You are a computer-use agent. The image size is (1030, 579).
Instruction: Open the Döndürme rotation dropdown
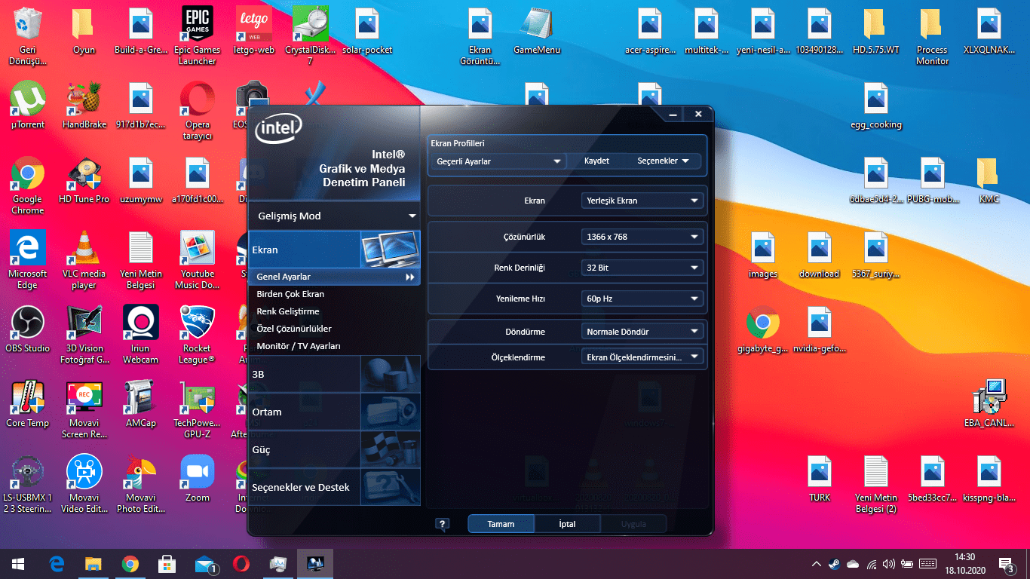(642, 332)
